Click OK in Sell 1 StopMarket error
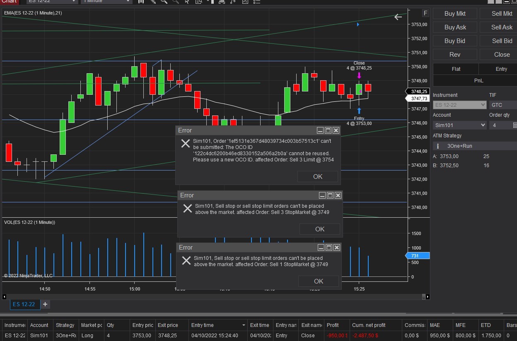 319,281
